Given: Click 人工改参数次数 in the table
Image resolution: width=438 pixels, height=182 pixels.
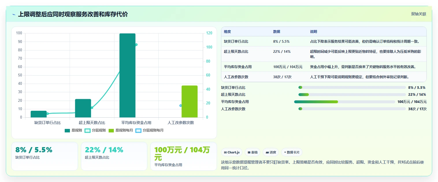Looking at the screenshot, I should 236,77.
